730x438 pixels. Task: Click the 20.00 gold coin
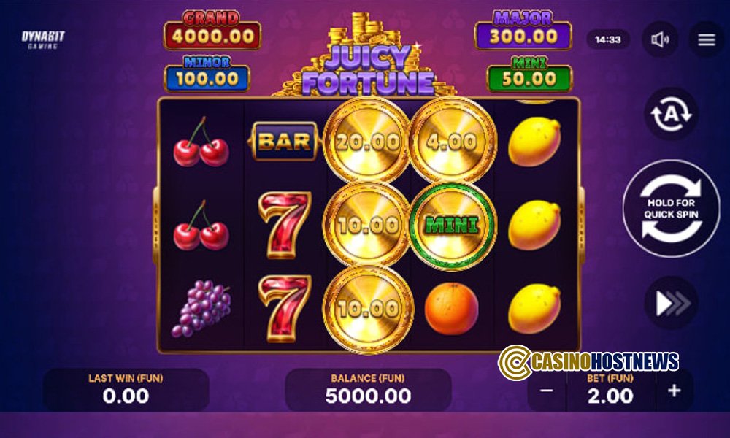click(367, 142)
